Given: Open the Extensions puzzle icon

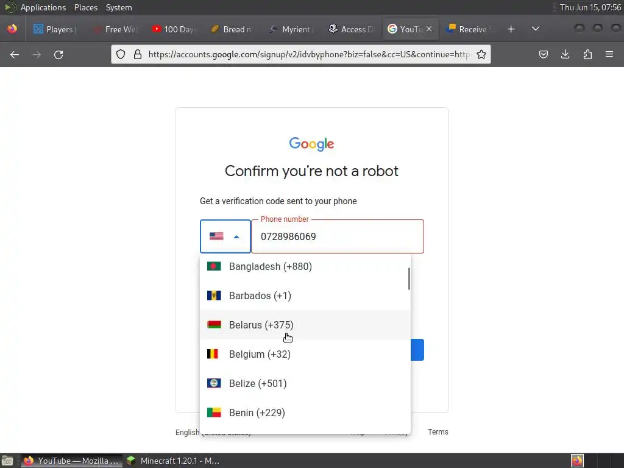Looking at the screenshot, I should [587, 54].
